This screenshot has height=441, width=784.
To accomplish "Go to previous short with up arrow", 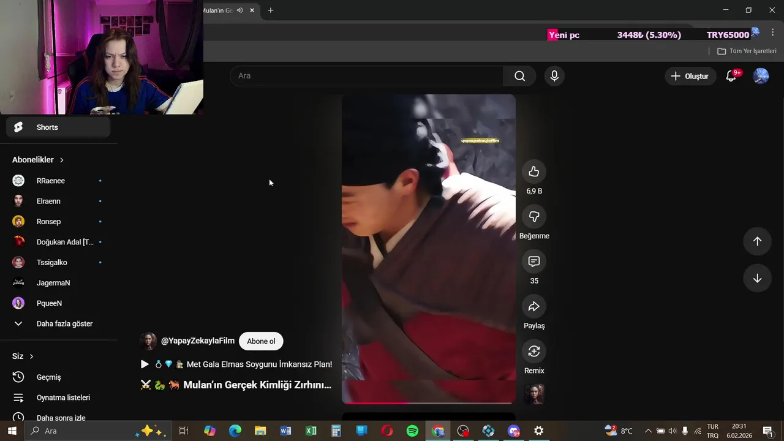I will click(x=757, y=241).
